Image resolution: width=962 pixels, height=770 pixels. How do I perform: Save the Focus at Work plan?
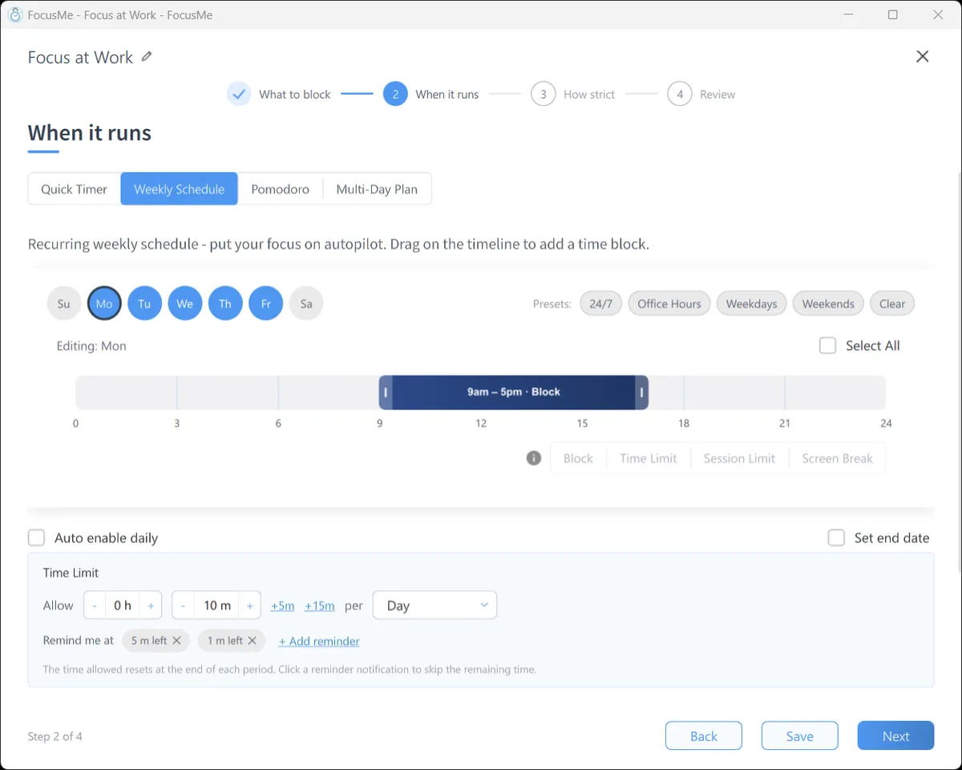[x=800, y=736]
